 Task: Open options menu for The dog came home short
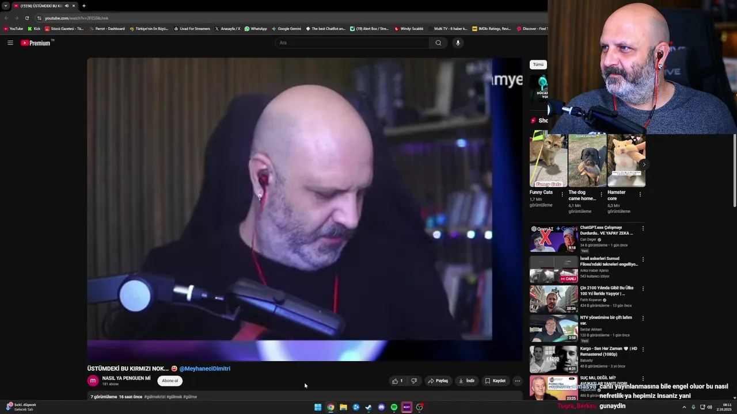tap(601, 194)
